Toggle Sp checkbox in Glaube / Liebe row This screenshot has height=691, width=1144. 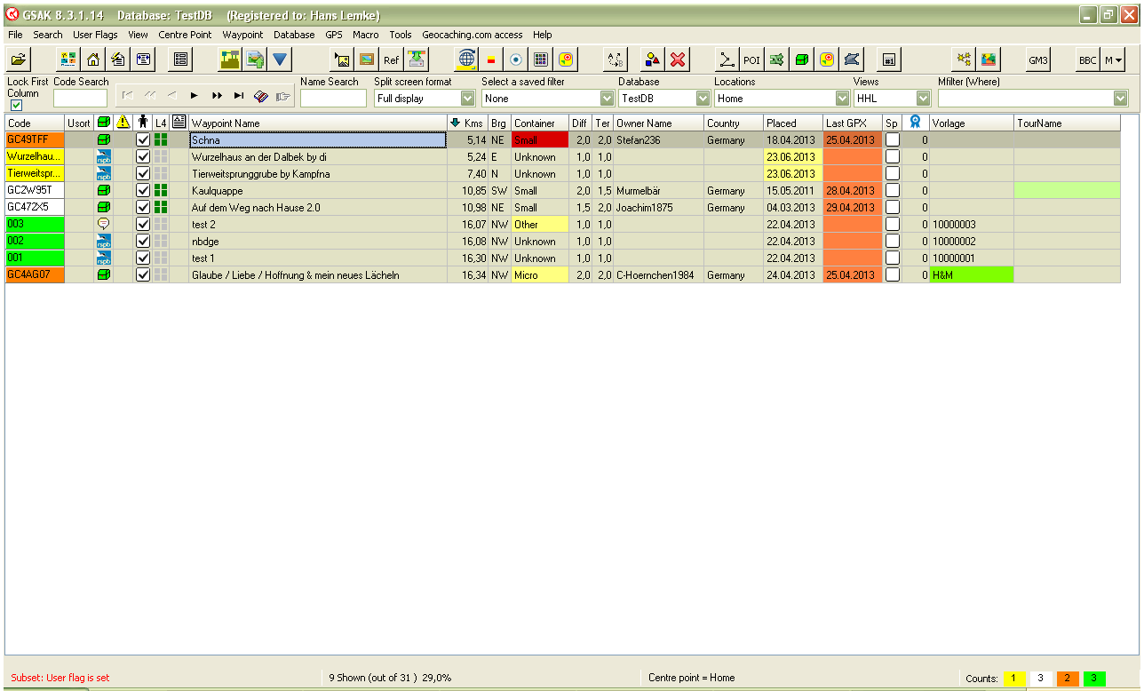click(x=893, y=274)
